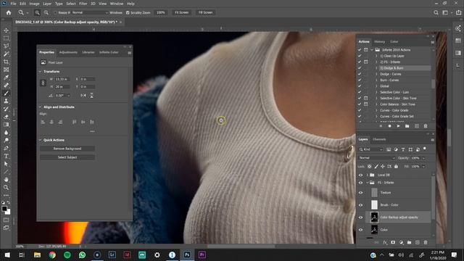This screenshot has height=261, width=464.
Task: Choose the Zoom Out mode icon
Action: pos(46,12)
